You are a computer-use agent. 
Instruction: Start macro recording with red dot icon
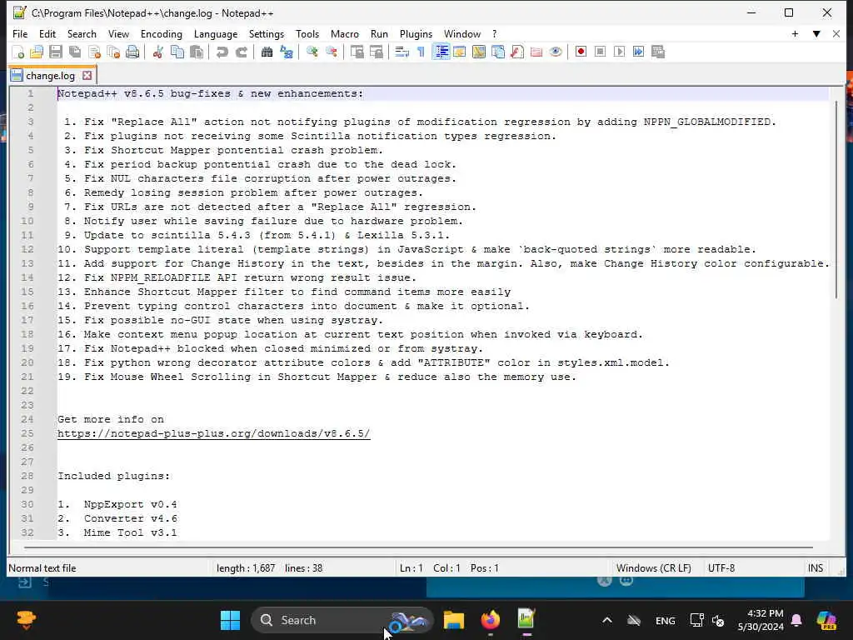click(x=581, y=52)
